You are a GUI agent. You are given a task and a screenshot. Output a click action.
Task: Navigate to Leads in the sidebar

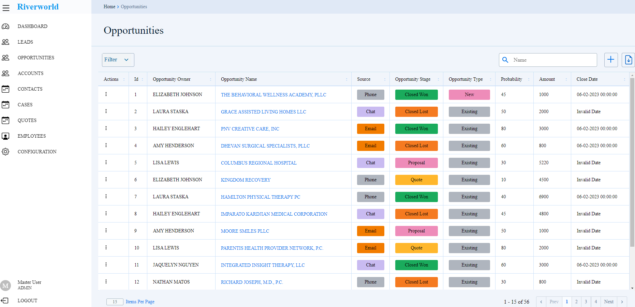25,42
